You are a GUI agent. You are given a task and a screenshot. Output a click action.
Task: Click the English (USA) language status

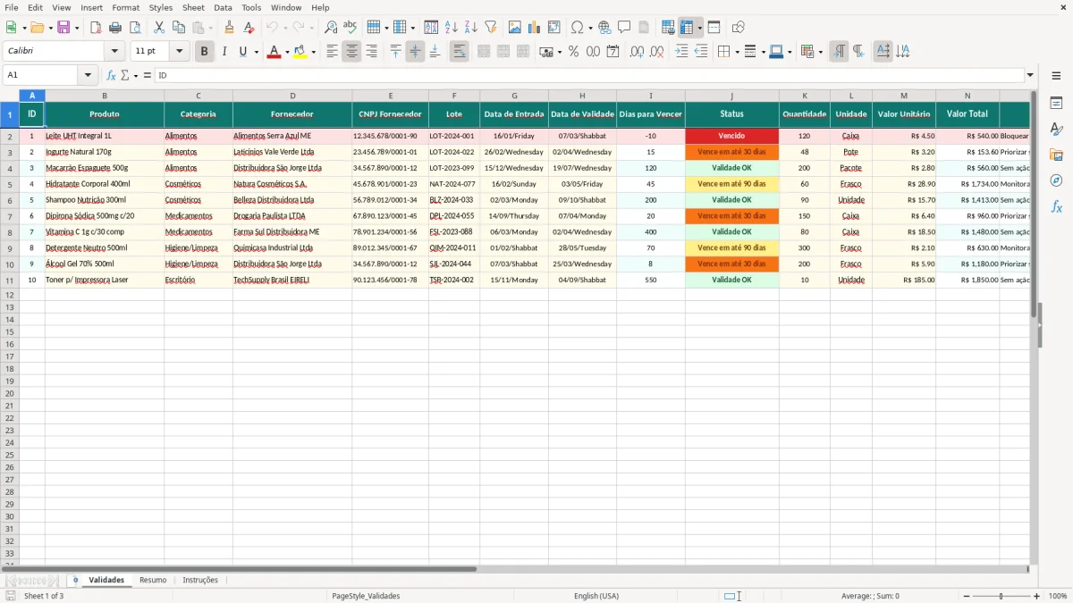pyautogui.click(x=596, y=596)
